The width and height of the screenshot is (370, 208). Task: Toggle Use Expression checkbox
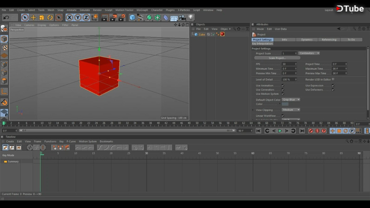[333, 86]
